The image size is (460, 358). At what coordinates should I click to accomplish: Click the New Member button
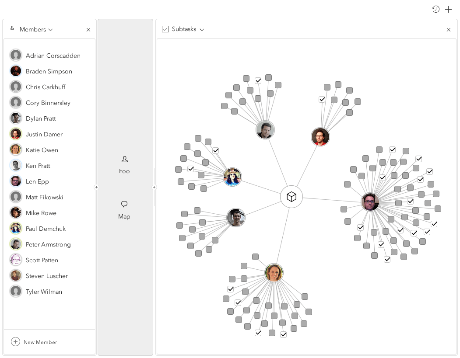pyautogui.click(x=40, y=342)
